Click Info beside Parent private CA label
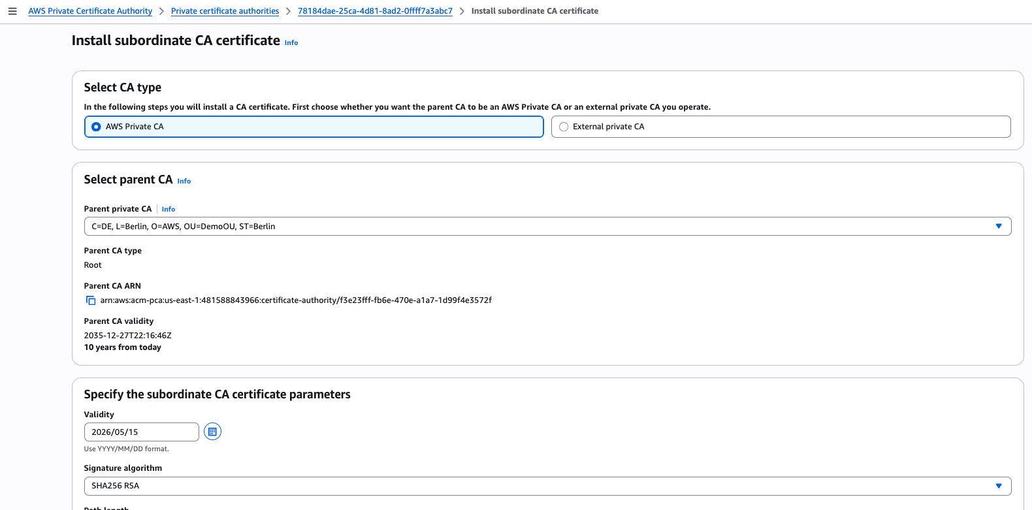The height and width of the screenshot is (510, 1032). click(169, 209)
